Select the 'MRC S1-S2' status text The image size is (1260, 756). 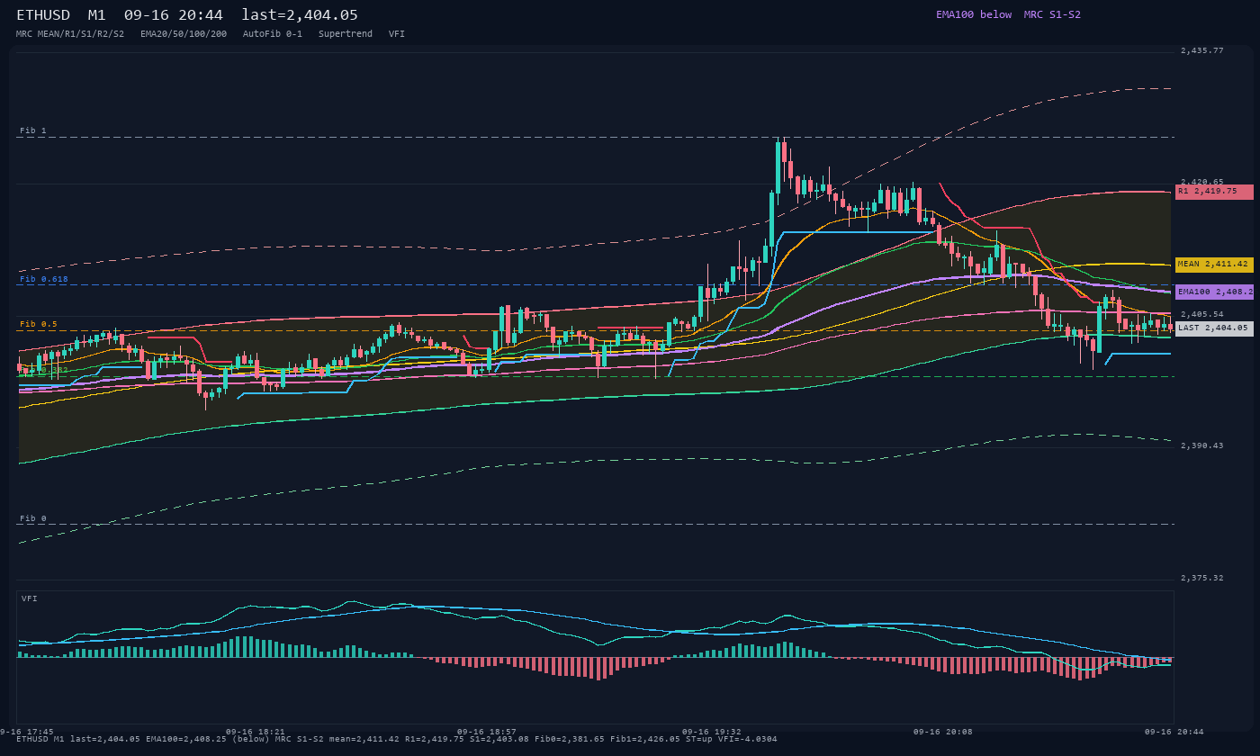[x=1052, y=14]
